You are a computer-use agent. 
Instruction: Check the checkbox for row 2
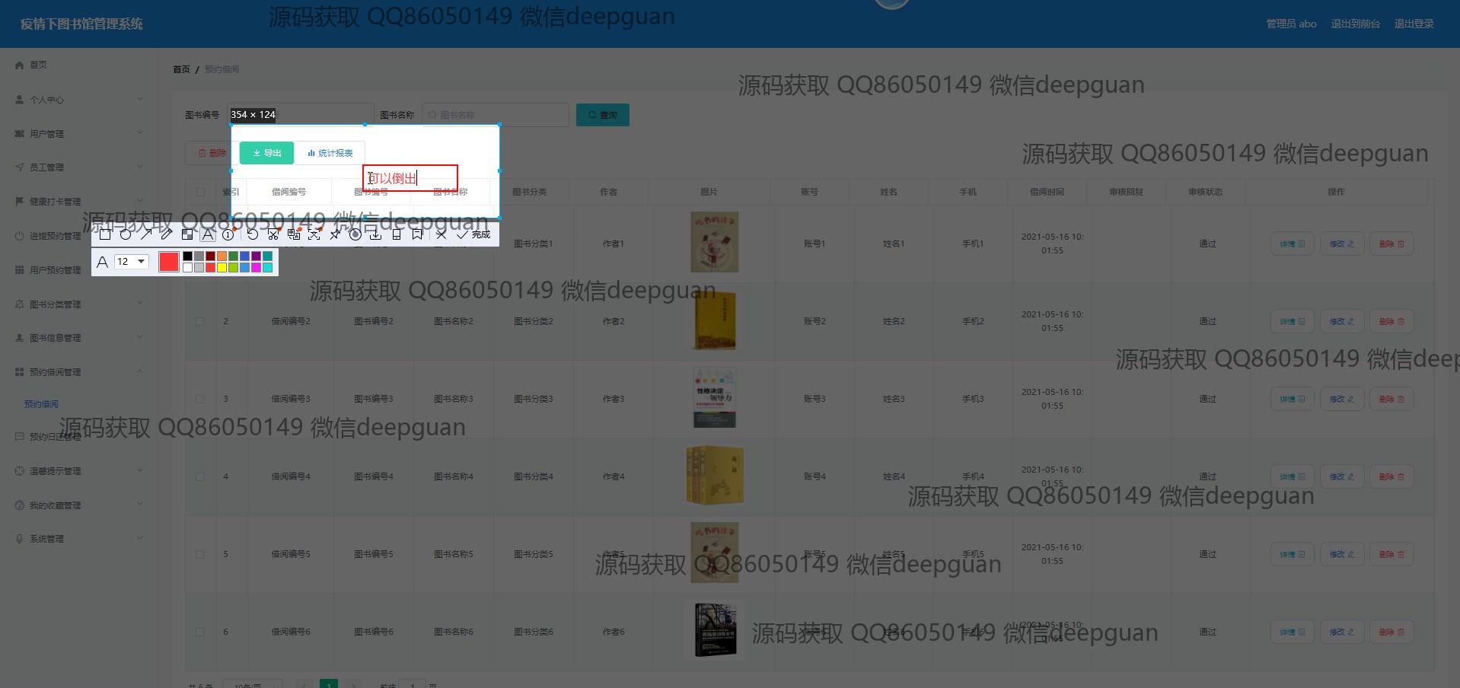[200, 321]
